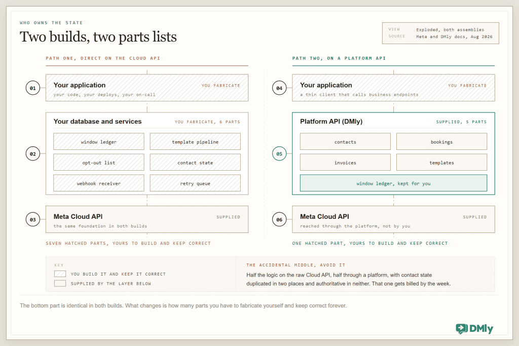Click 'your code, your deploys, your on-call'
Image resolution: width=519 pixels, height=346 pixels.
click(104, 95)
